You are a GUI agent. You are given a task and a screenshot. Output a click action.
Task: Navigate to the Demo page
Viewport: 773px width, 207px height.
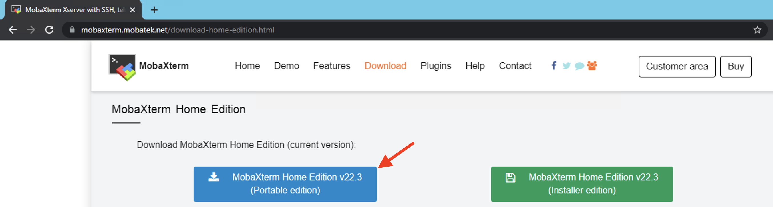(x=286, y=66)
